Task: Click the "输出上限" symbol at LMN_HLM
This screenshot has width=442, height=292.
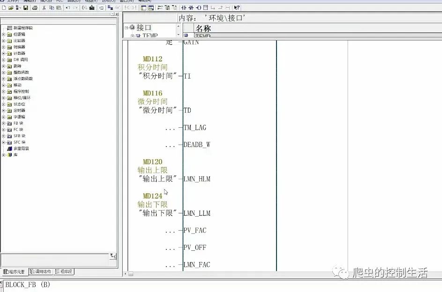Action: pos(157,179)
